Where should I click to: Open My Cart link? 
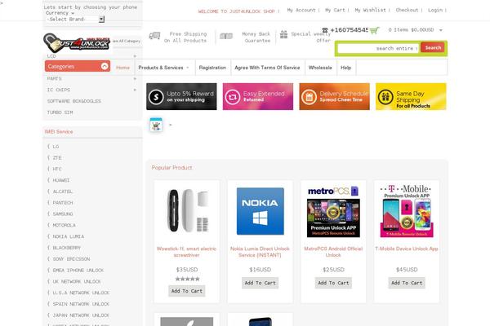[x=336, y=11]
